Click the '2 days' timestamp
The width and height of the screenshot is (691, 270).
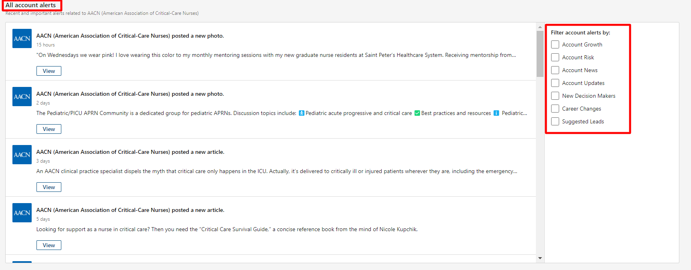[43, 103]
